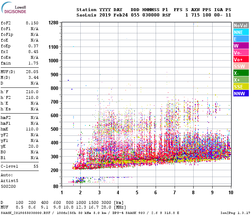This screenshot has height=215, width=251.
Task: Select the X+ light green legend swatch
Action: point(241,80)
